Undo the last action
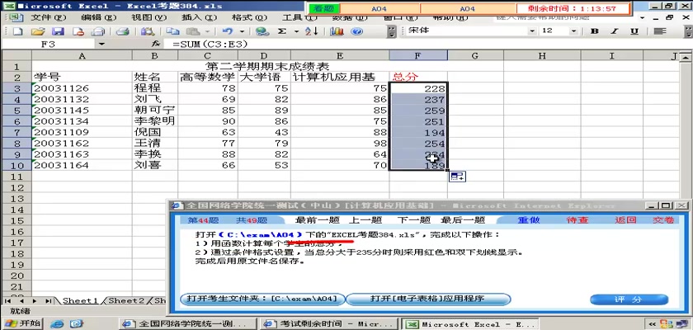 [x=228, y=31]
